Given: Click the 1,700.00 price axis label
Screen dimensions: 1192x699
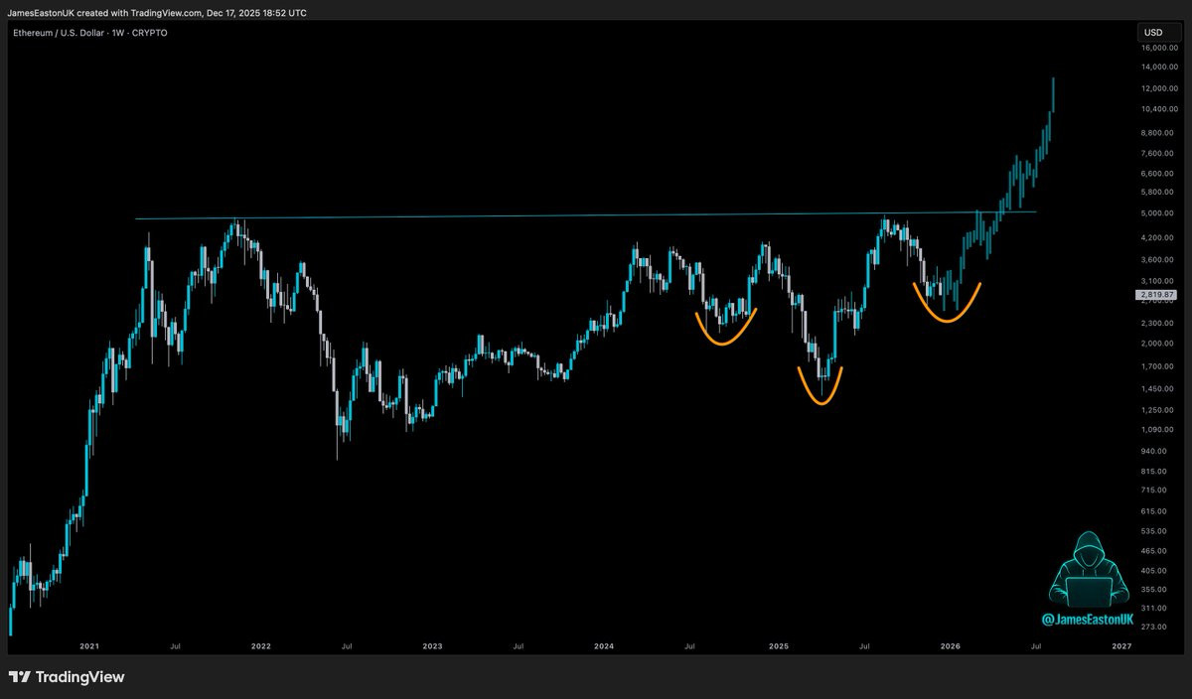Looking at the screenshot, I should [x=1158, y=366].
